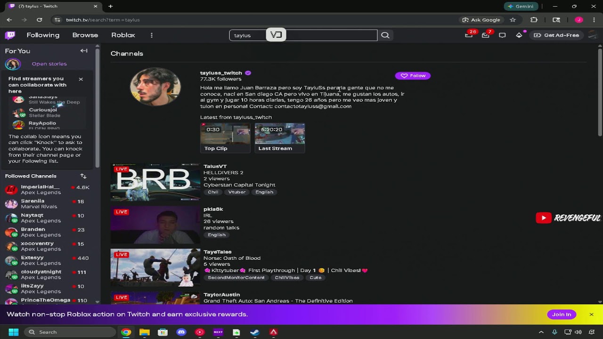Select the ChillVibes tag
The image size is (603, 339).
[x=287, y=278]
